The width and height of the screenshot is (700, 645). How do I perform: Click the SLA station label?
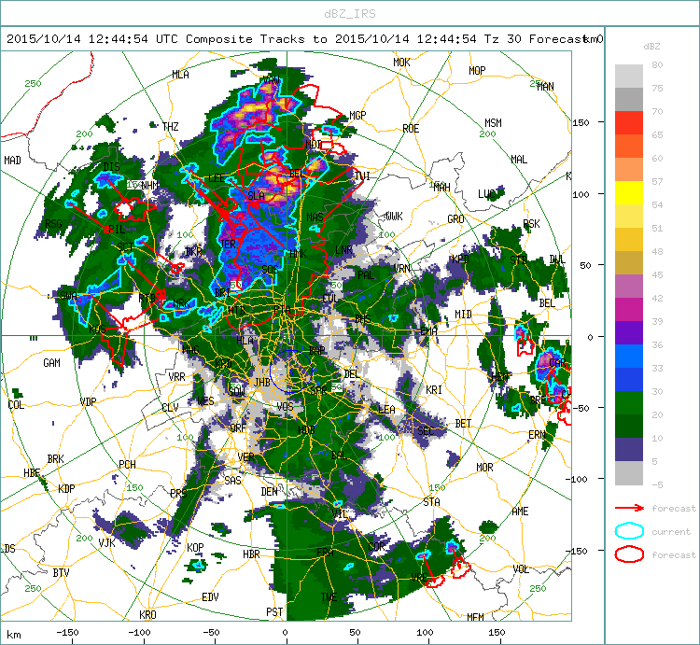257,195
